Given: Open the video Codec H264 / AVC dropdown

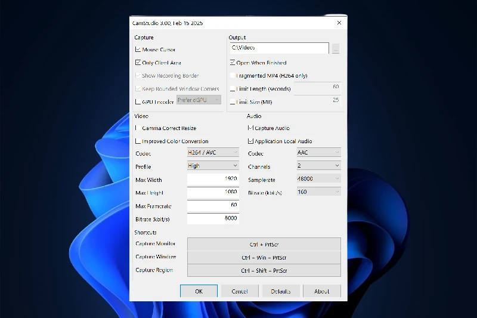Looking at the screenshot, I should tap(213, 153).
